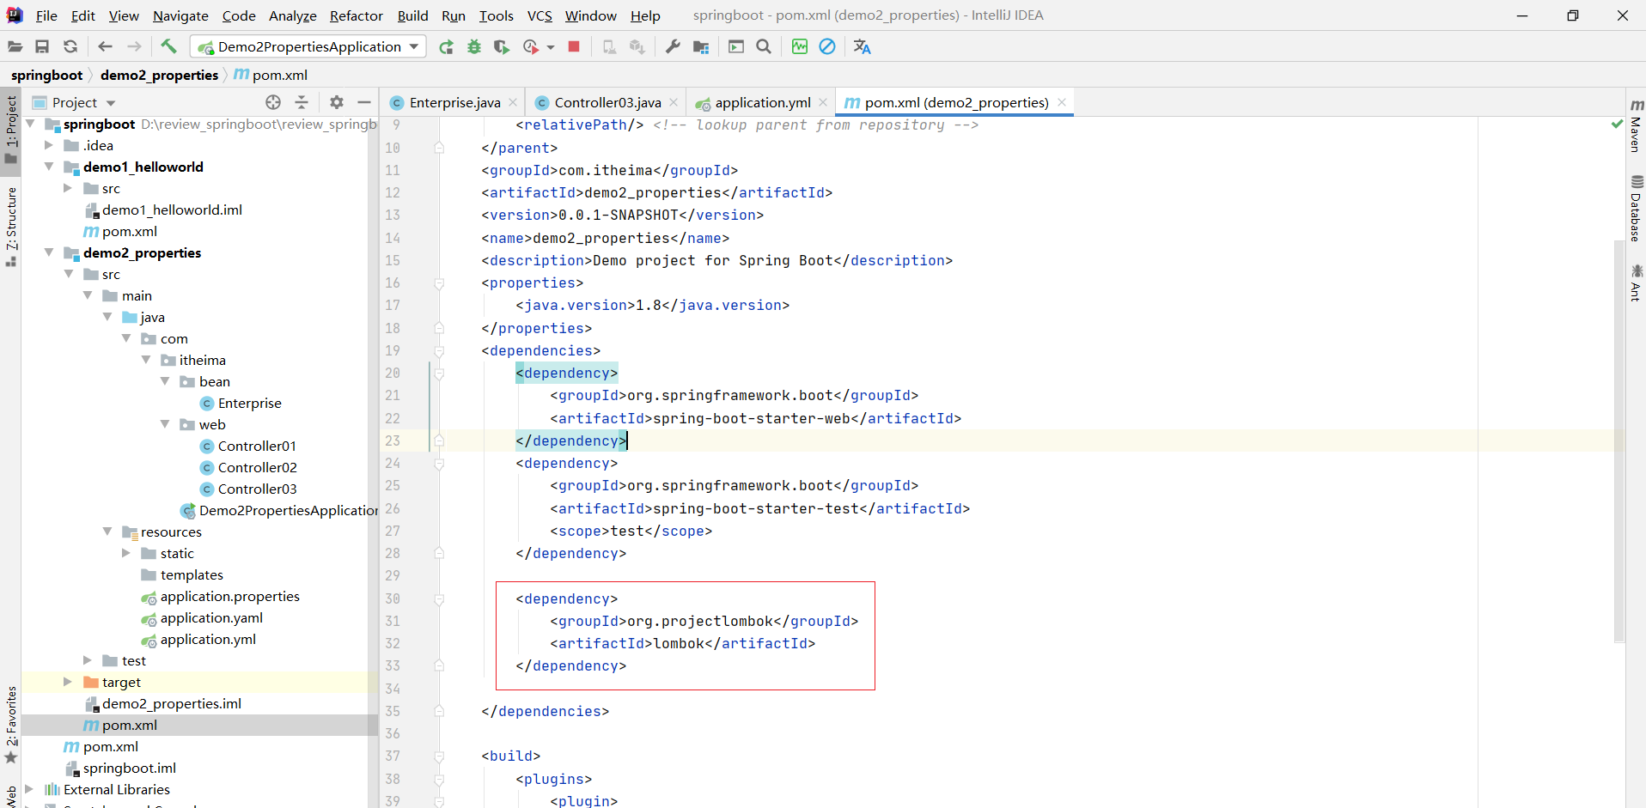Close the pom.xml (demo2_properties) tab
The image size is (1646, 808).
click(x=1062, y=102)
